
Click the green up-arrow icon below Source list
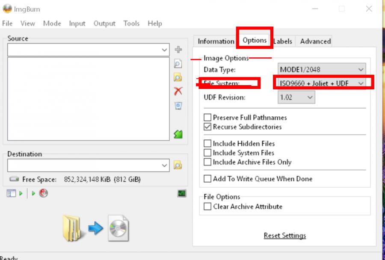[x=178, y=134]
